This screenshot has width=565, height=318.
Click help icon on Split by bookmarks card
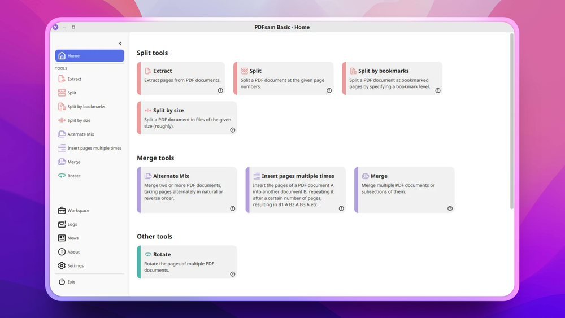[x=438, y=90]
